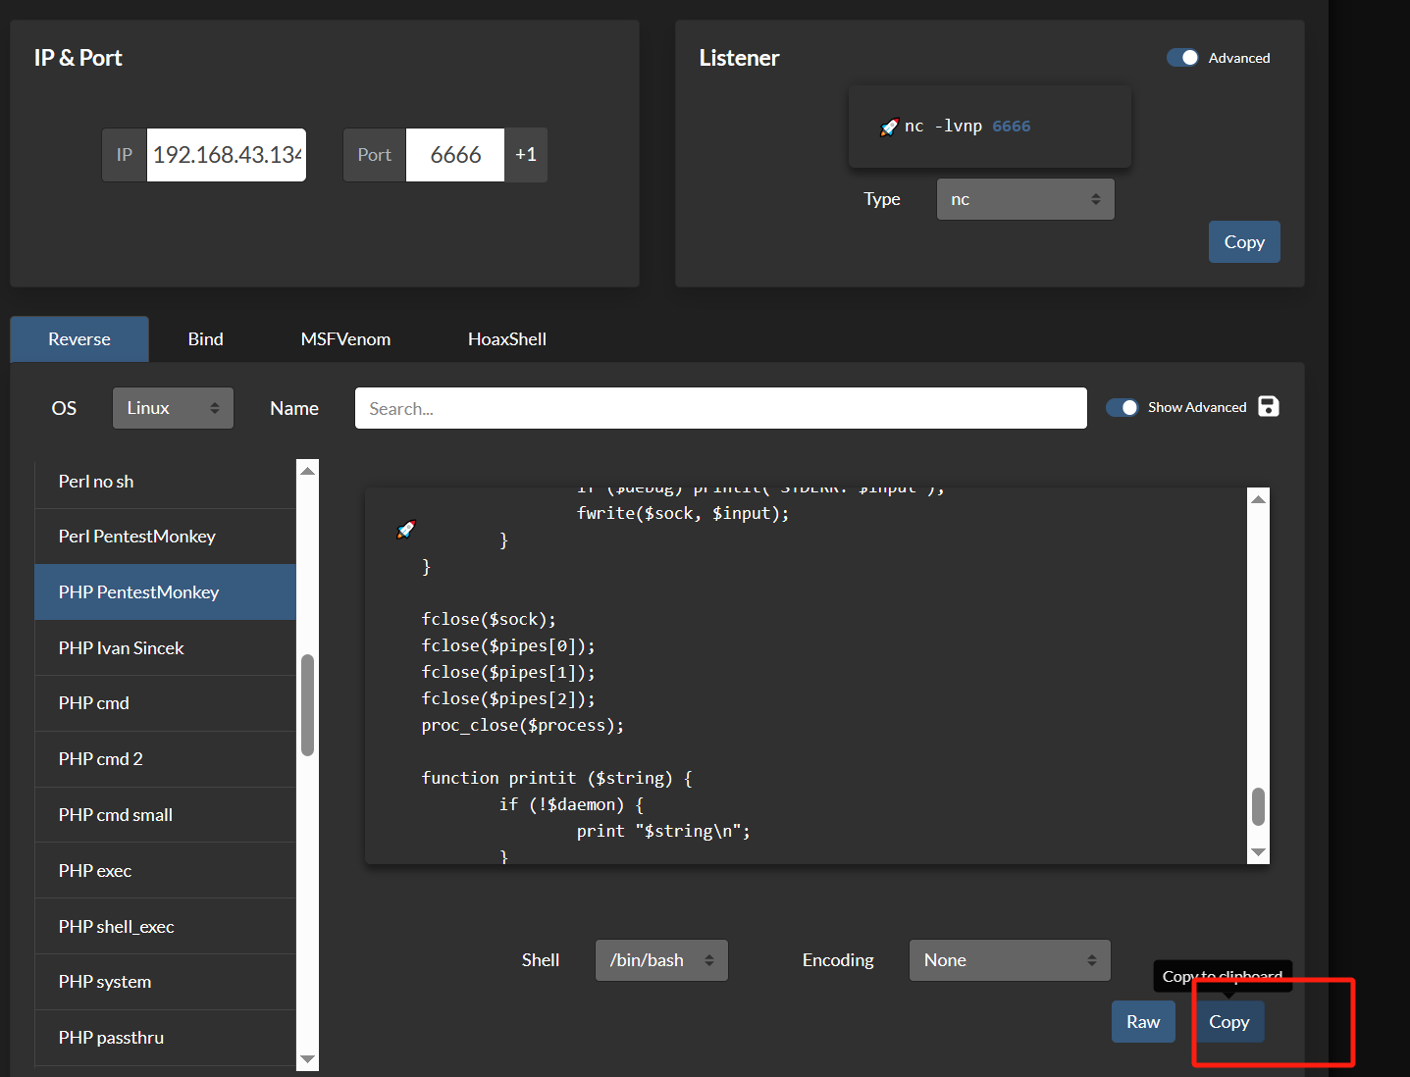
Task: Select the PHP cmd 2 payload
Action: tap(165, 759)
